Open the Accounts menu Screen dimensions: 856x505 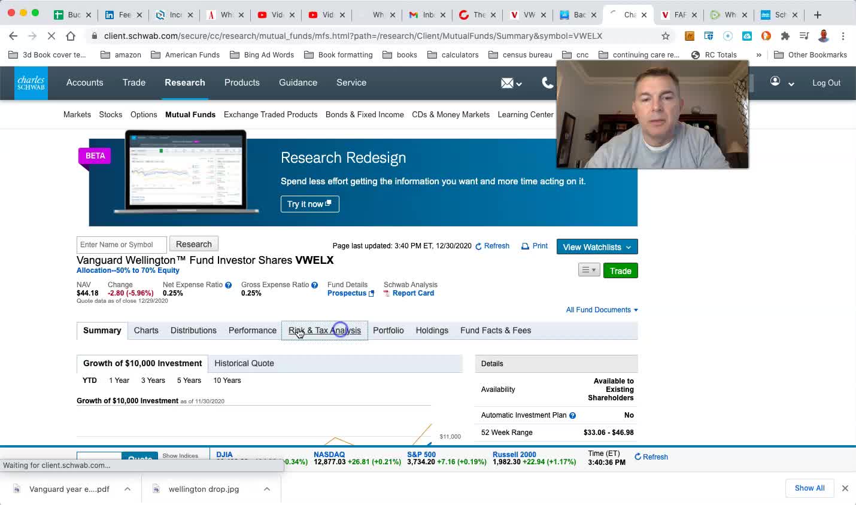coord(84,83)
